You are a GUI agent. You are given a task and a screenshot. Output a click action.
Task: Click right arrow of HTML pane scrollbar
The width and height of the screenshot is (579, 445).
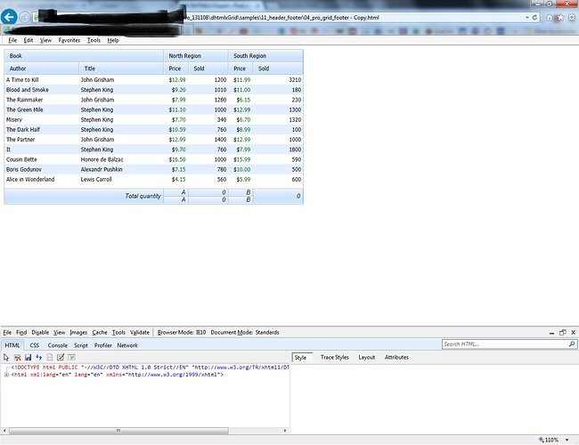click(285, 431)
